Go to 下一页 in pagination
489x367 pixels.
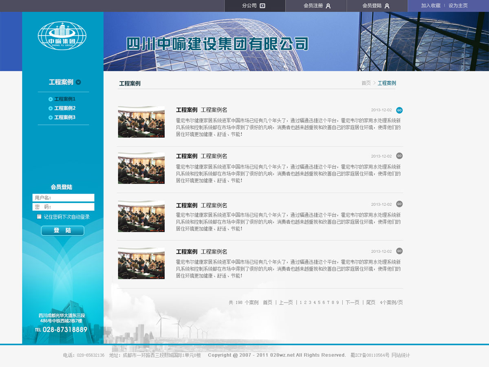point(352,303)
